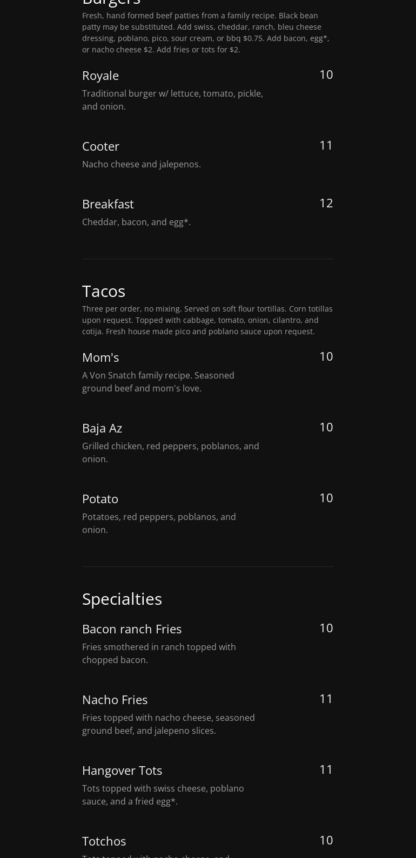Click the Mom's taco description text
This screenshot has height=858, width=416.
(158, 382)
